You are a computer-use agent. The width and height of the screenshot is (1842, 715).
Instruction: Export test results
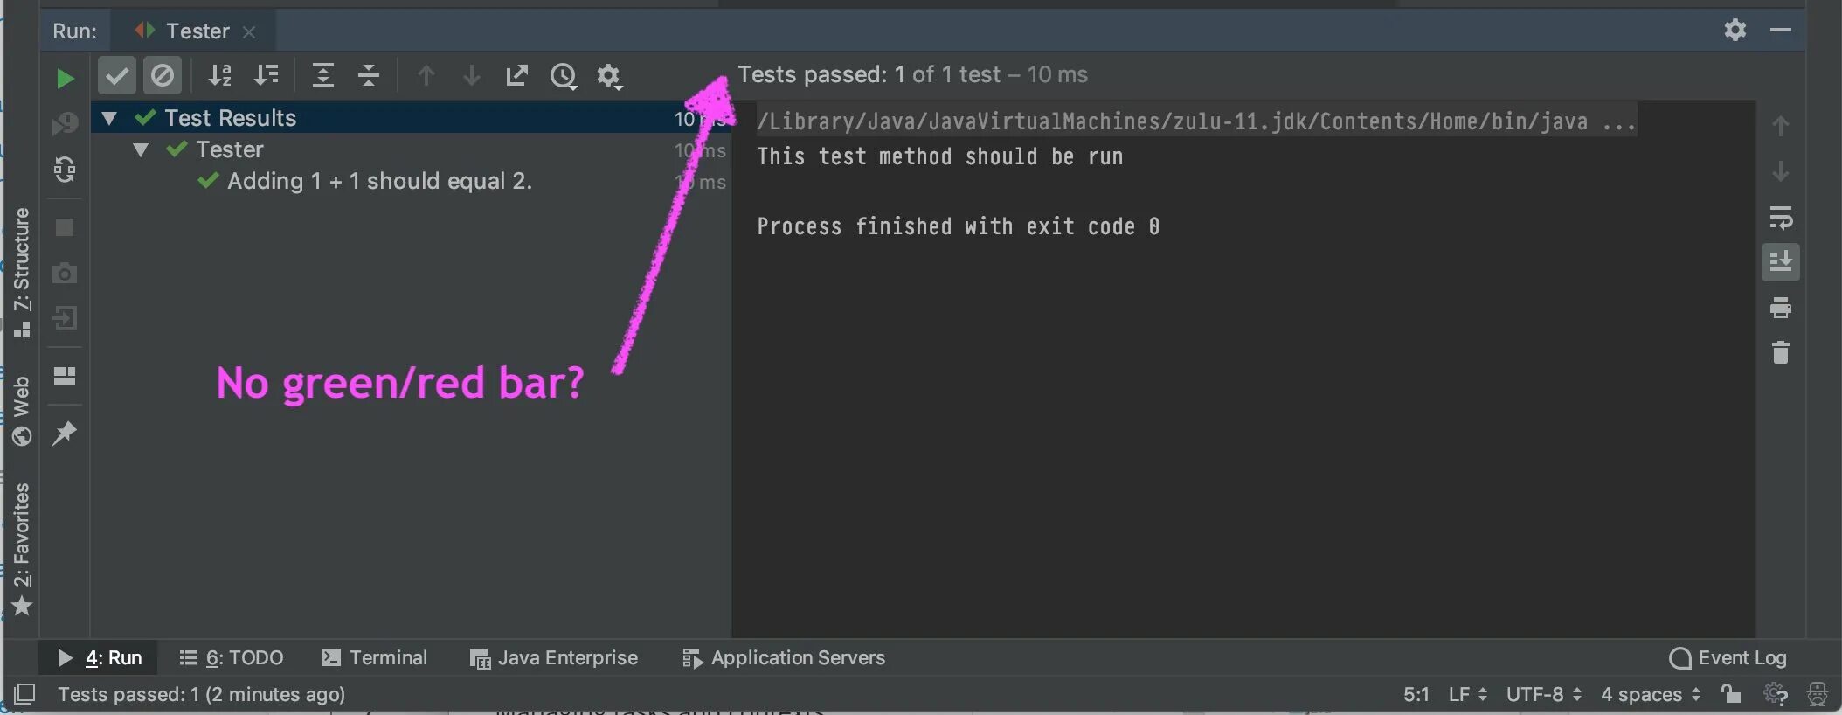click(x=516, y=76)
